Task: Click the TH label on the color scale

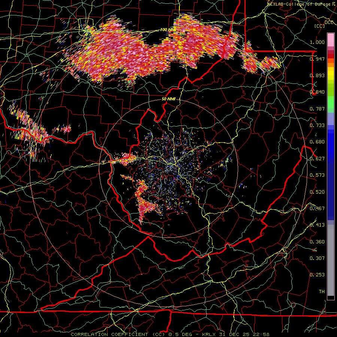Action: [x=322, y=292]
